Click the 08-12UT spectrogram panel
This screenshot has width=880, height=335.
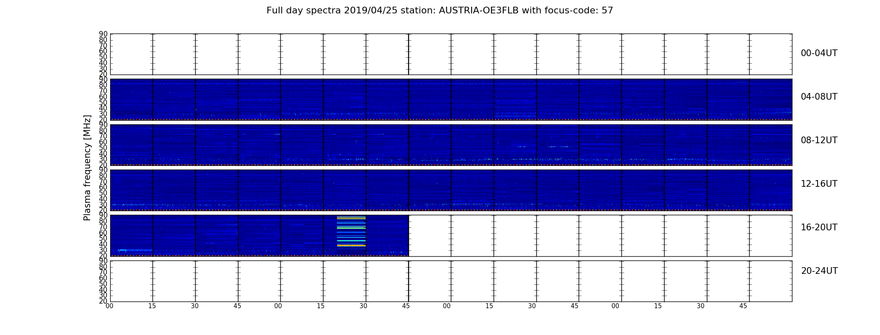(451, 145)
